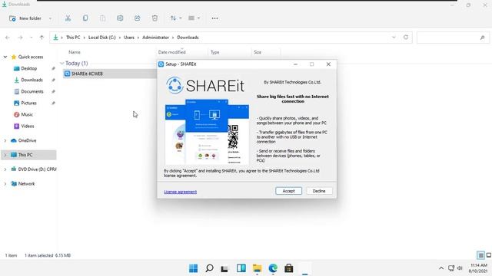
Task: Click the Delete trash icon in toolbar
Action: tap(155, 18)
